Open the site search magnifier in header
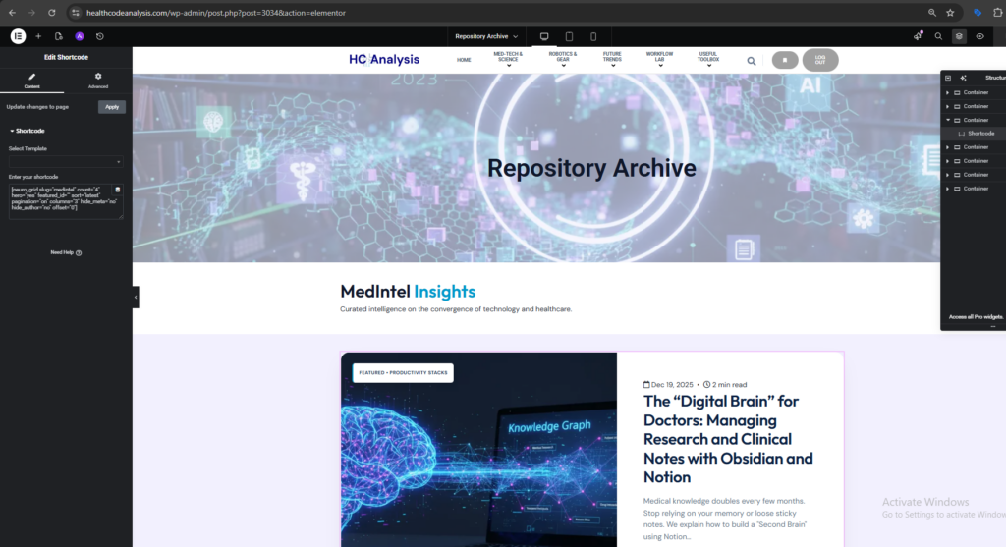Viewport: 1006px width, 547px height. pyautogui.click(x=752, y=61)
